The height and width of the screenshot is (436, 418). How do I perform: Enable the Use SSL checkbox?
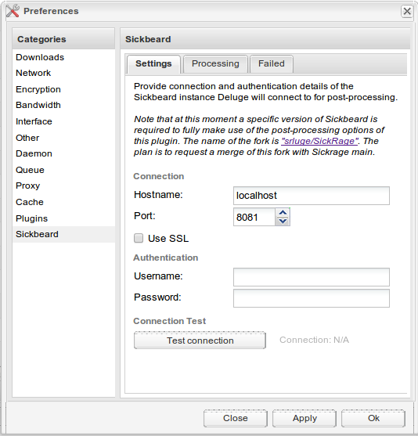139,238
